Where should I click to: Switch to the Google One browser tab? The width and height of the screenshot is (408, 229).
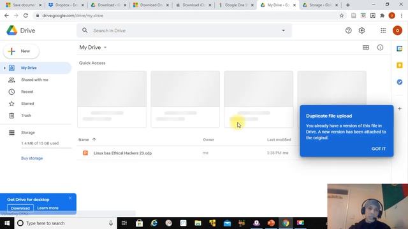(x=235, y=5)
